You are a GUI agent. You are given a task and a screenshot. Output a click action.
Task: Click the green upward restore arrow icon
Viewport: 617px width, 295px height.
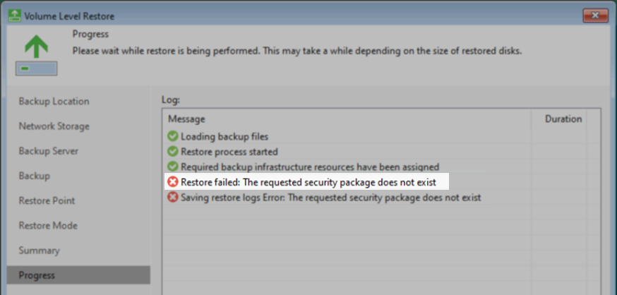pos(36,47)
